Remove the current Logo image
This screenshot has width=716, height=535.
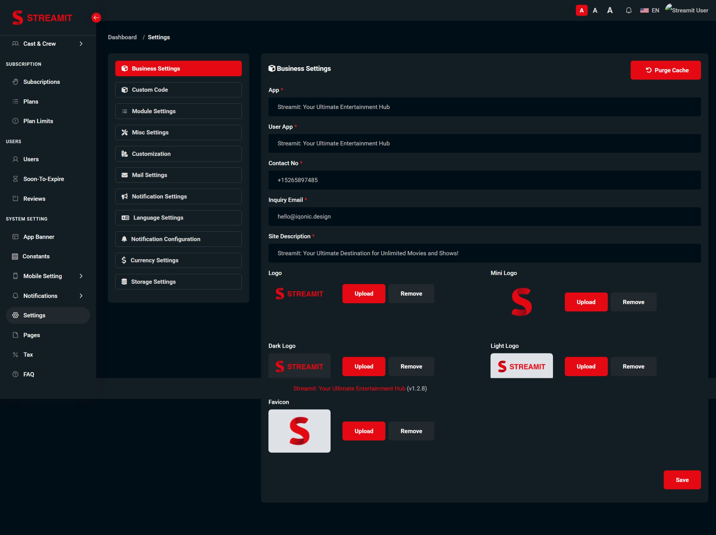411,294
